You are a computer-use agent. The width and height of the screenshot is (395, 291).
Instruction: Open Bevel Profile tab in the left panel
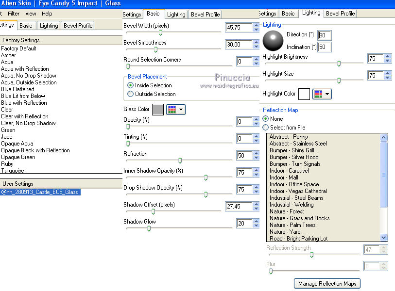[x=78, y=26]
